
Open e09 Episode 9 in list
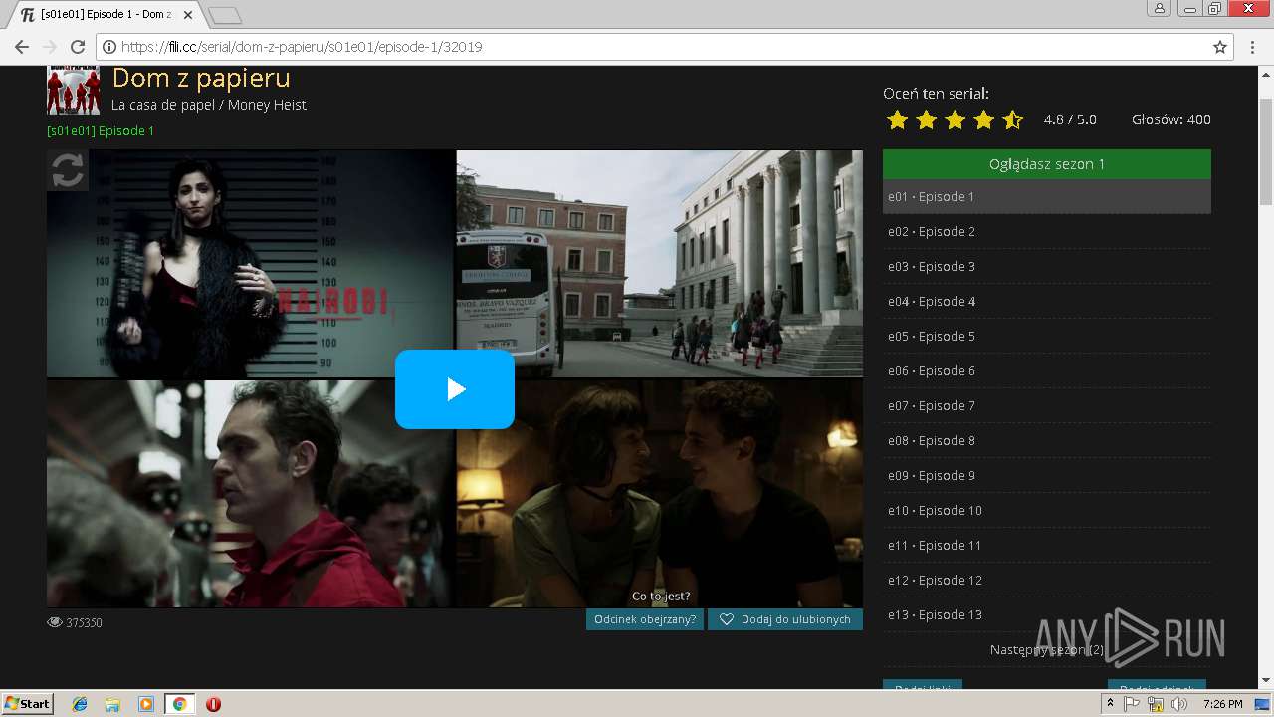(x=1047, y=475)
